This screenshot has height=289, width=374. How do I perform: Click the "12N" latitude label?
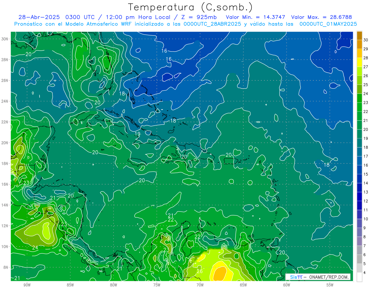(x=5, y=226)
